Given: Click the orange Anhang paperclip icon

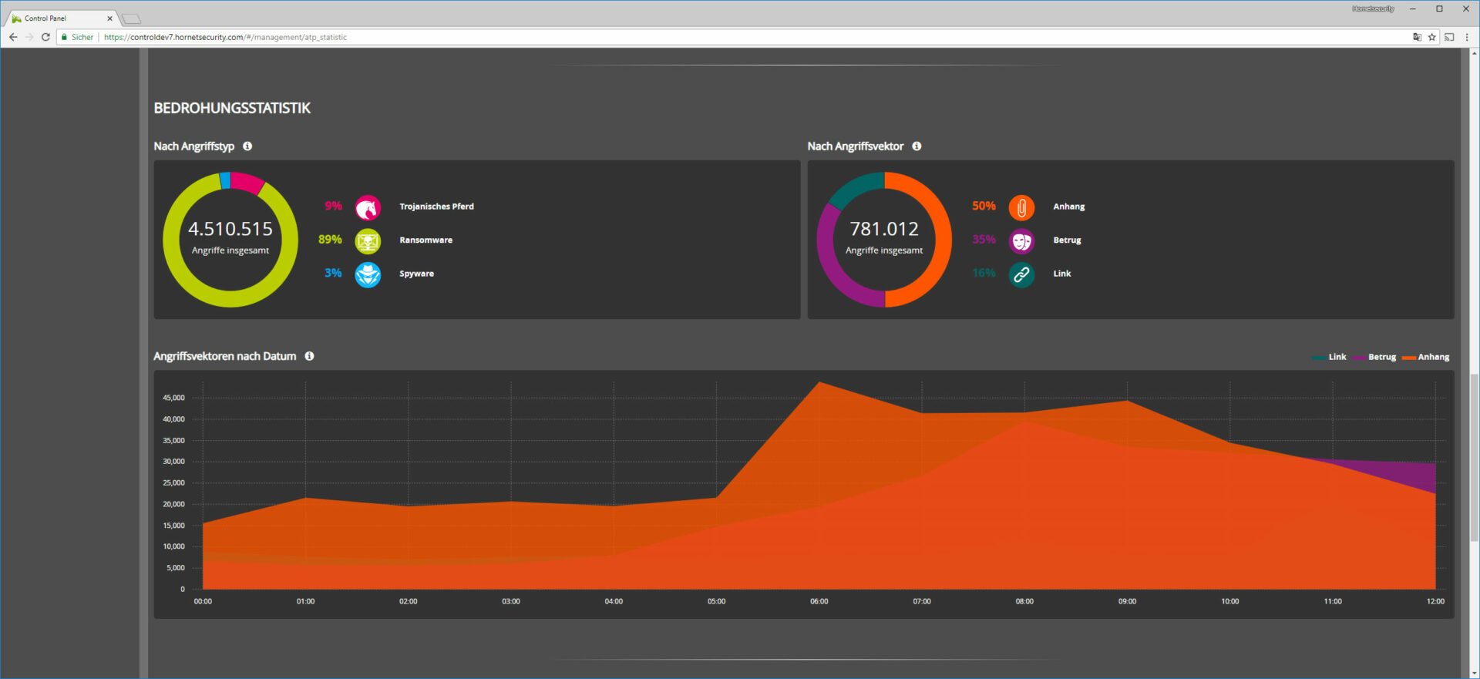Looking at the screenshot, I should (1021, 207).
